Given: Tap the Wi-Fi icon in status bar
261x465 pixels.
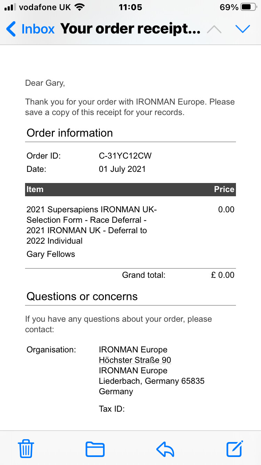Looking at the screenshot, I should coord(80,7).
